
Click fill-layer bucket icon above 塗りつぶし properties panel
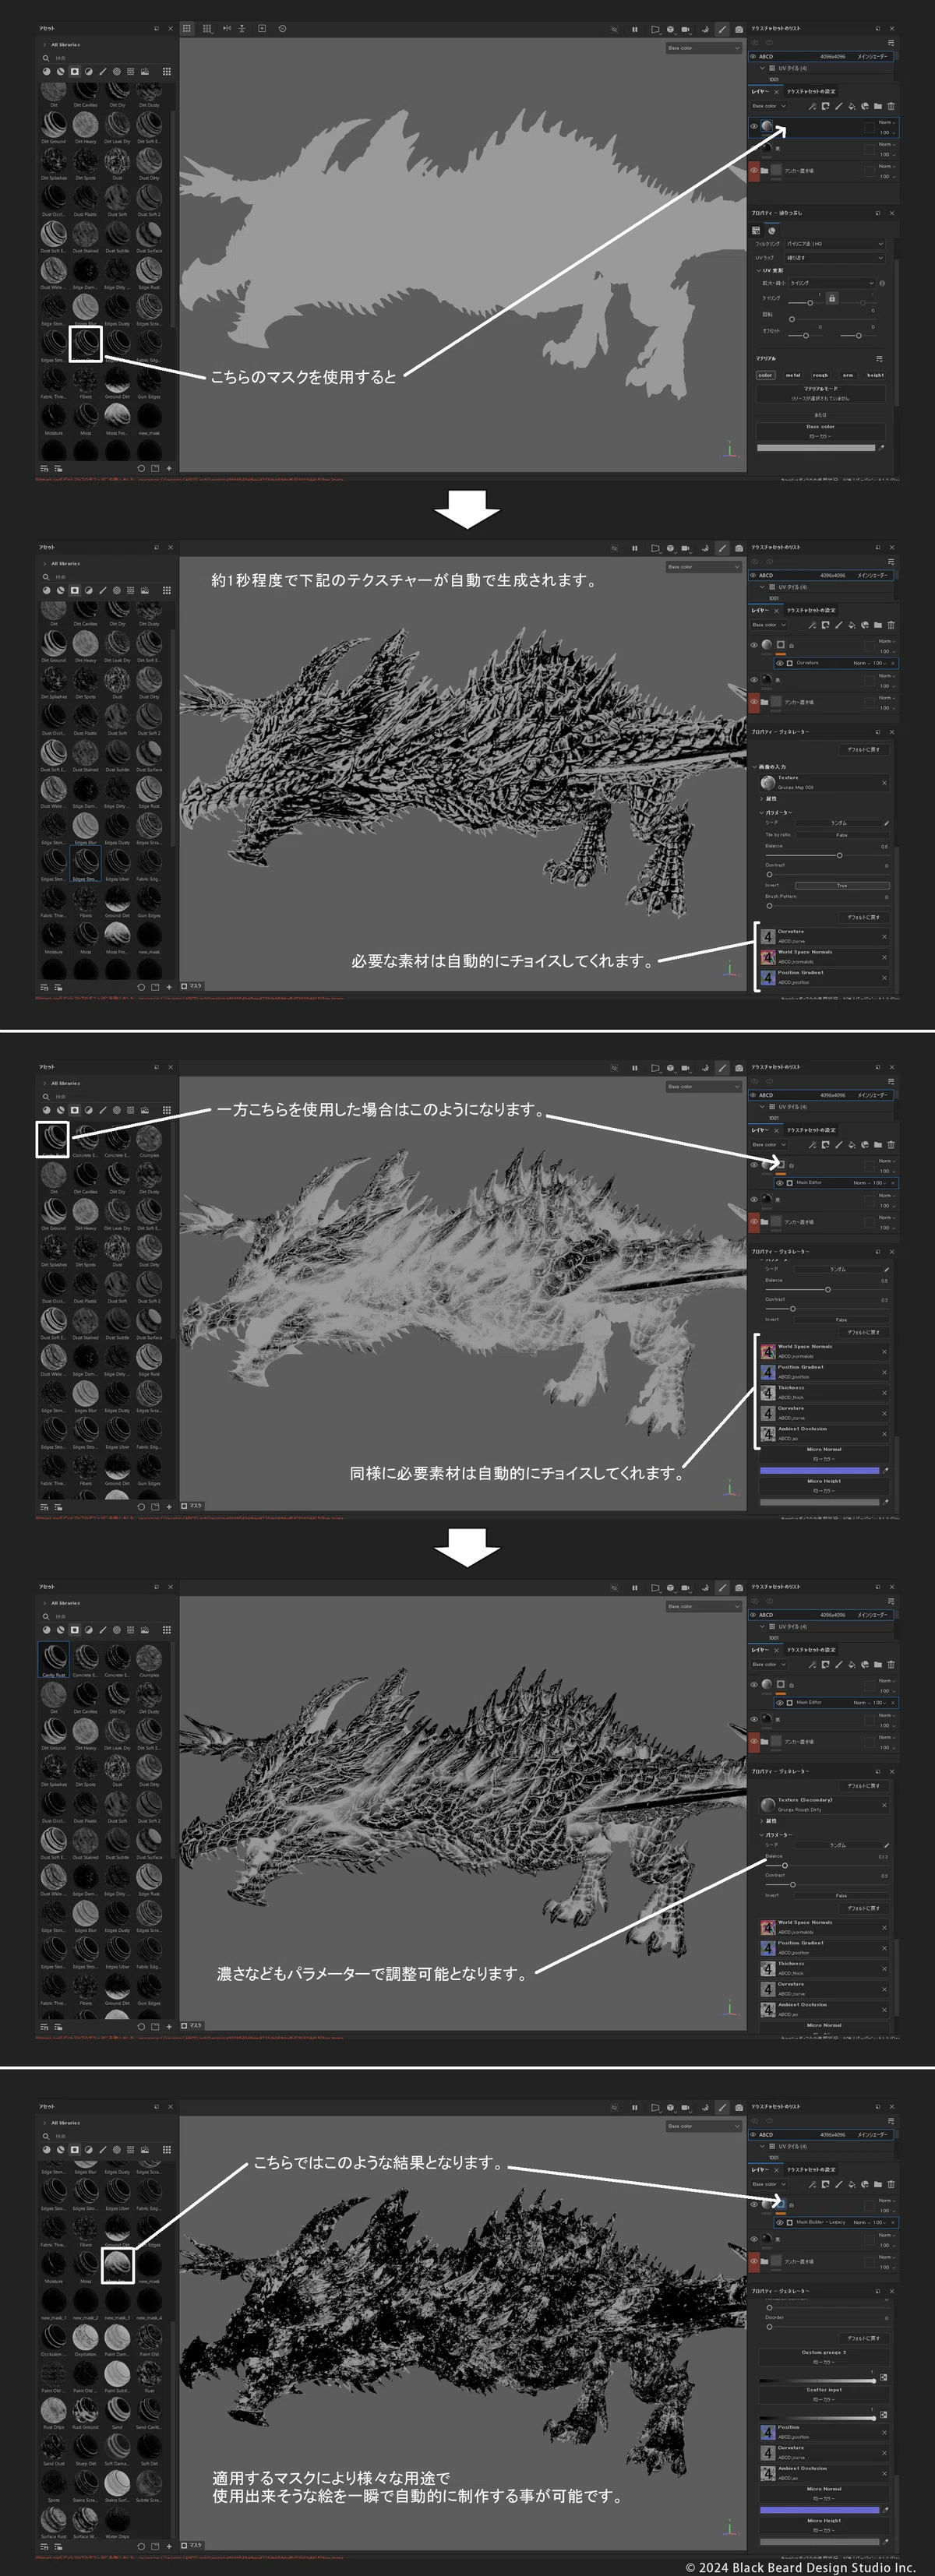click(x=852, y=107)
